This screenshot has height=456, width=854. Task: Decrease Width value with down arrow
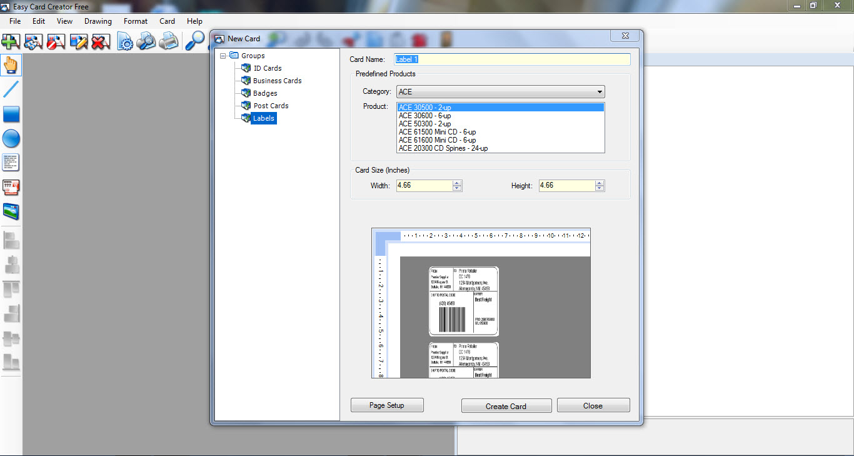[457, 188]
